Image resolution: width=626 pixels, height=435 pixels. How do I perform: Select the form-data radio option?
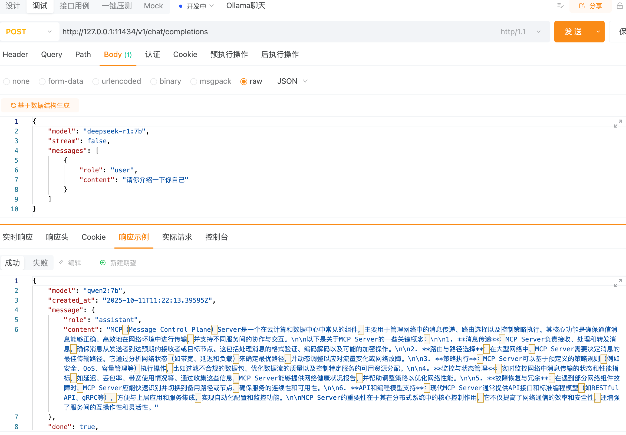click(42, 81)
